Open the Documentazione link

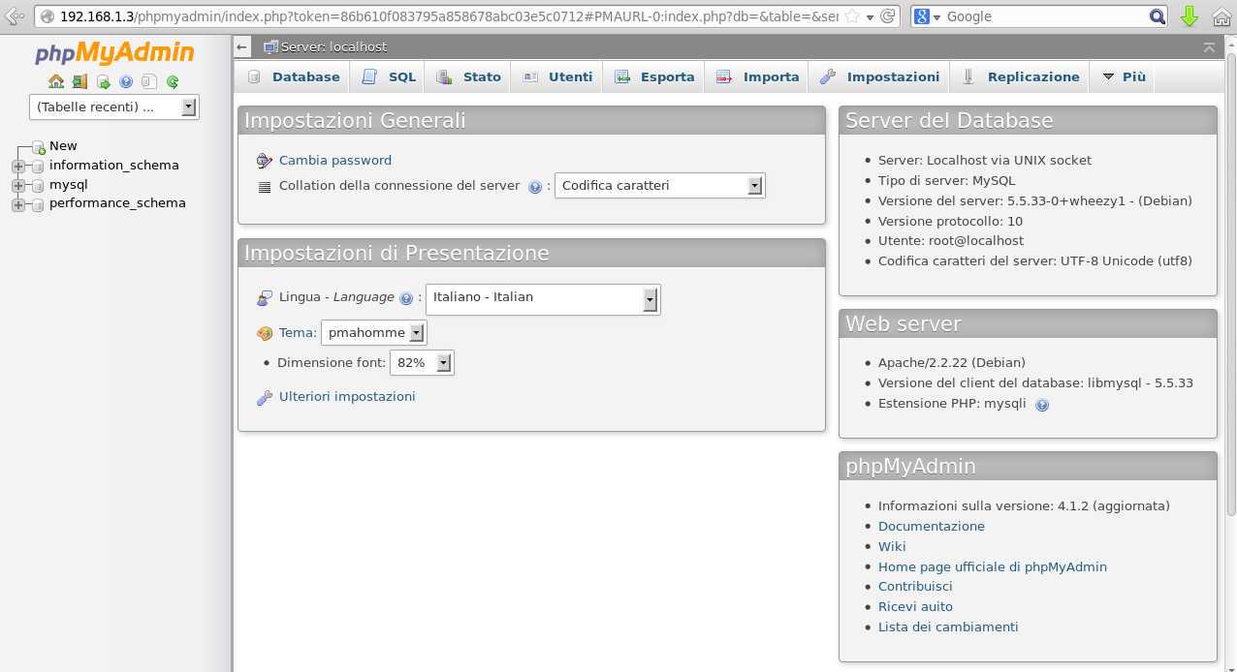[x=932, y=527]
